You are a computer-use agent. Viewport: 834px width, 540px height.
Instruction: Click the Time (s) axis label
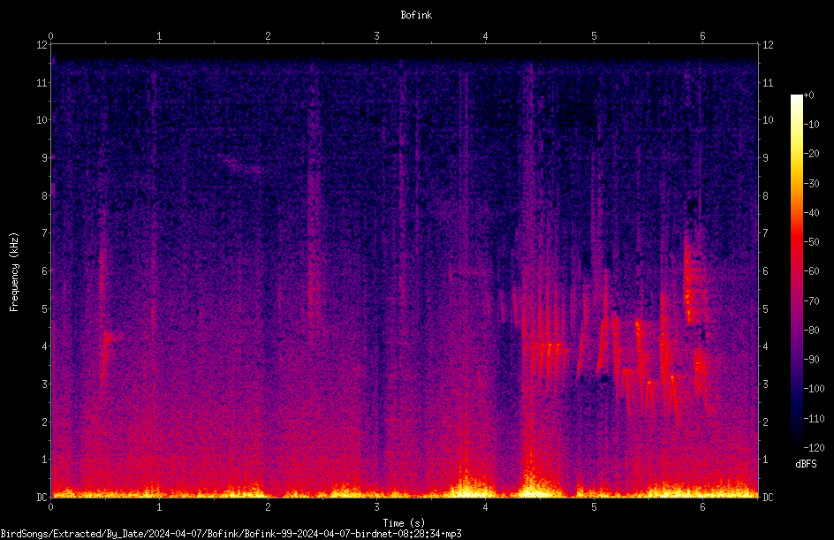click(x=404, y=523)
